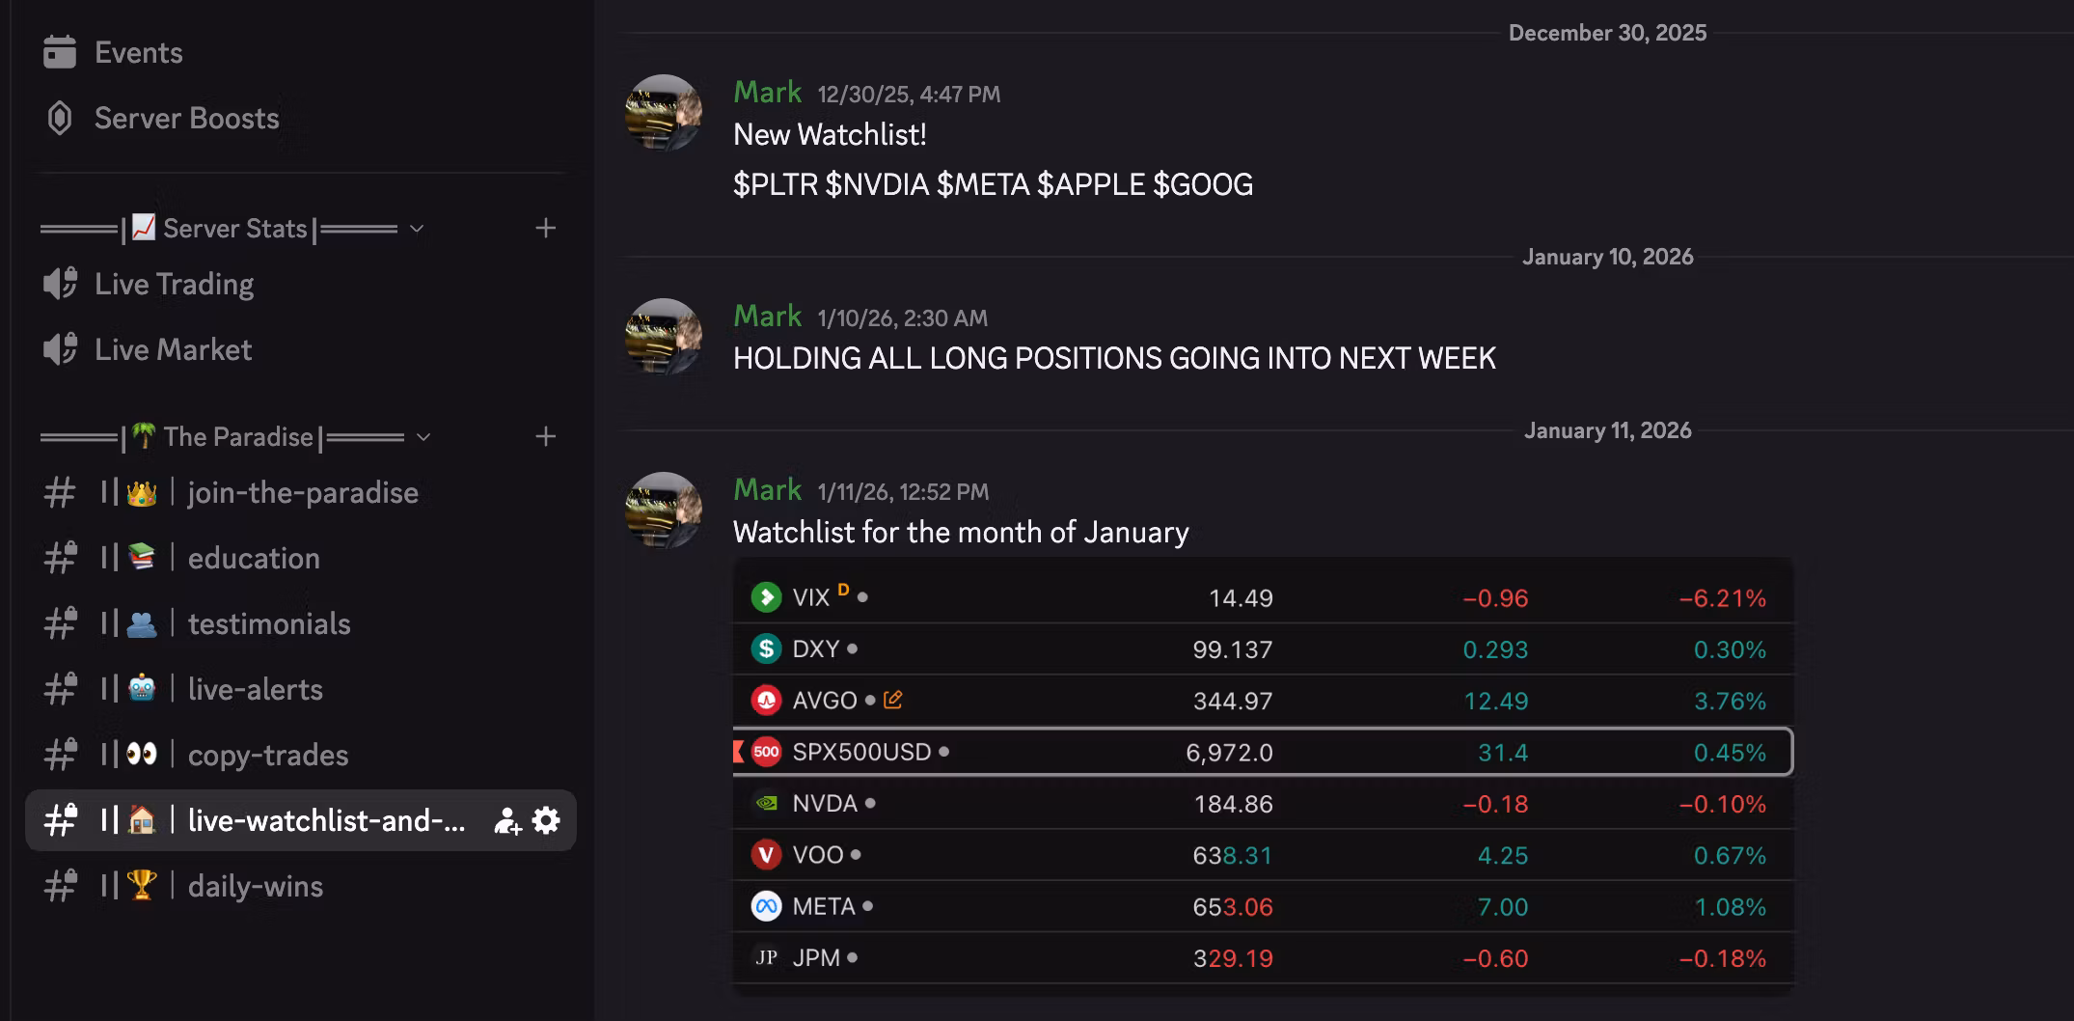Open the join-the-paradise channel

pyautogui.click(x=302, y=492)
